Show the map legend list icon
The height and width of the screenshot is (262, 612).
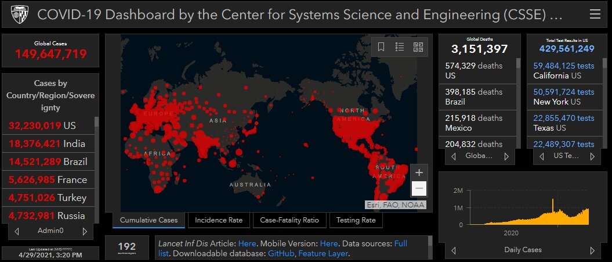[x=400, y=47]
